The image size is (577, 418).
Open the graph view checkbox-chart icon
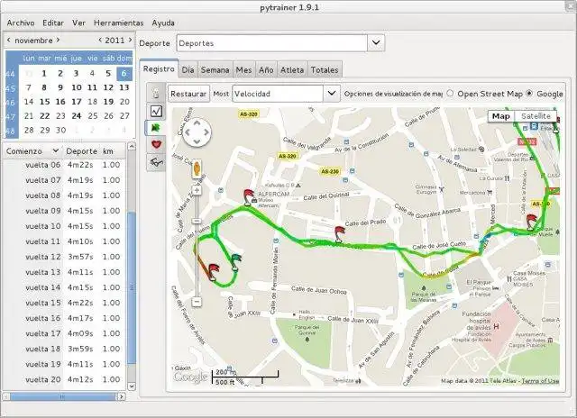point(156,111)
